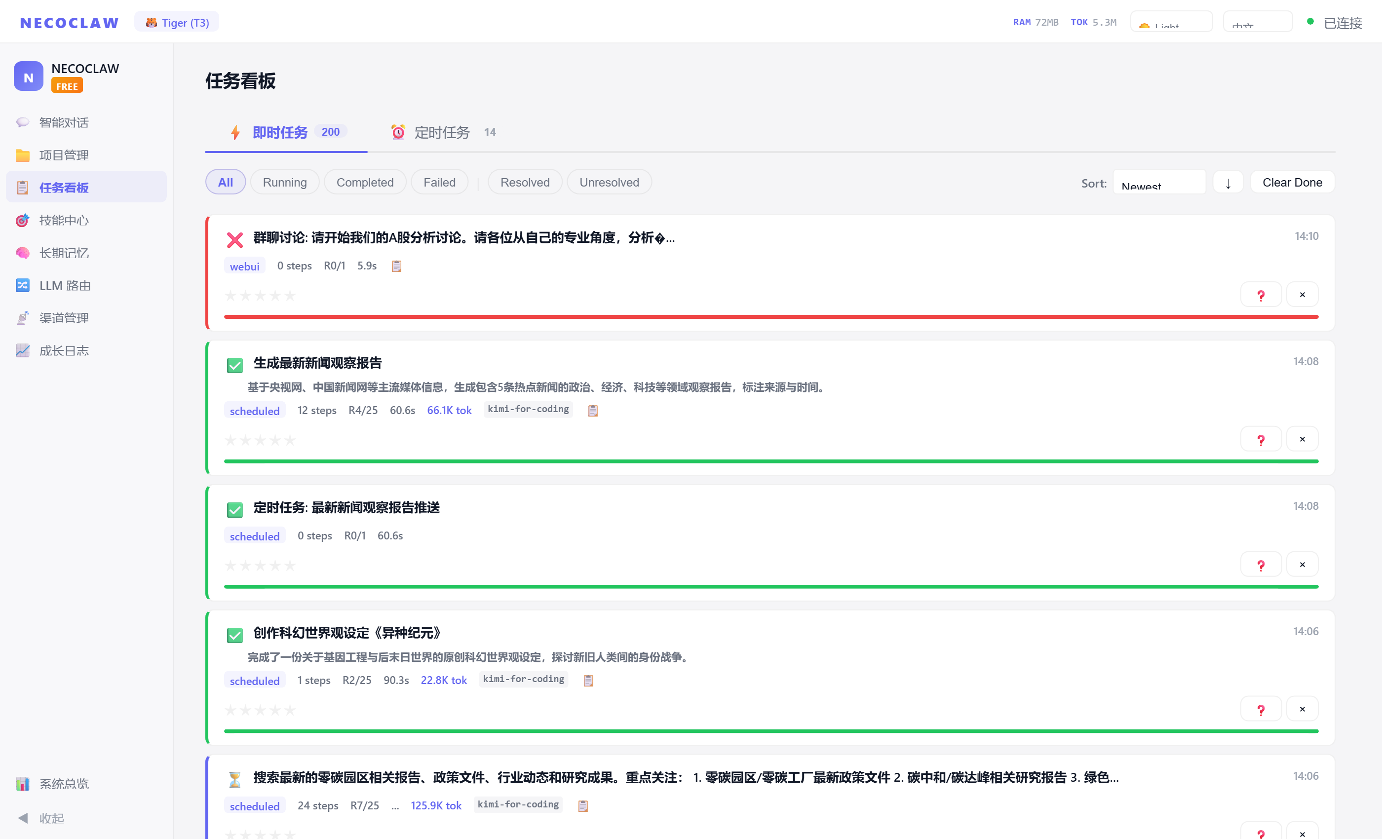Rate the failed 群聊讨论 task five stars
Viewport: 1382px width, 839px height.
(x=290, y=296)
